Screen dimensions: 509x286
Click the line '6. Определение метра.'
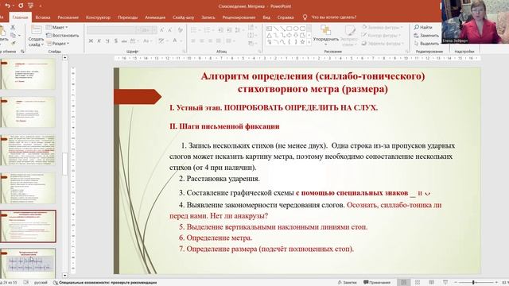tap(216, 238)
